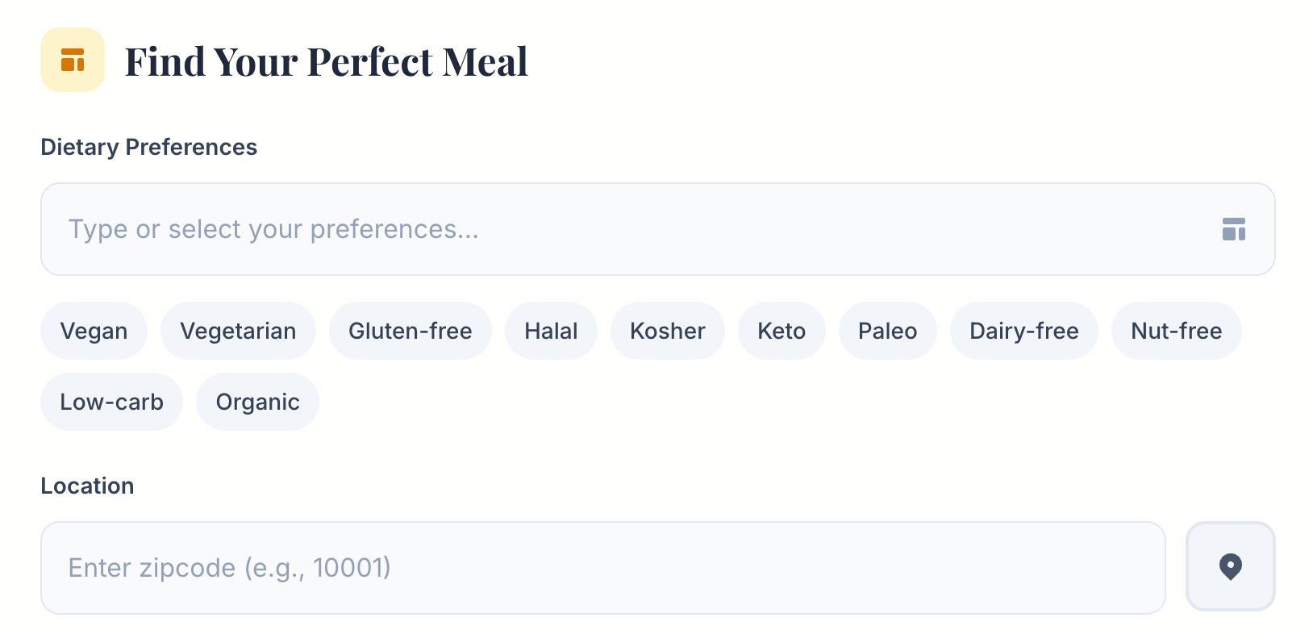Toggle the Nut-free chip
The width and height of the screenshot is (1313, 634).
click(x=1176, y=331)
